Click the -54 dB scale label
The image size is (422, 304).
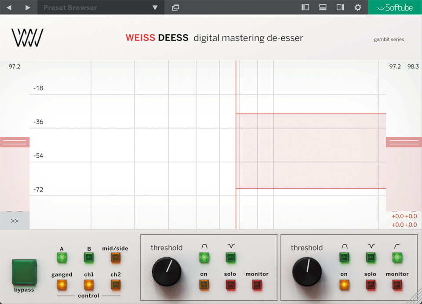[38, 156]
